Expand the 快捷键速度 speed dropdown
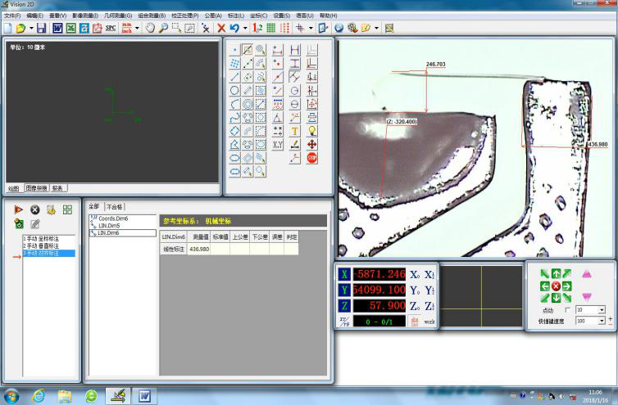 [x=601, y=322]
